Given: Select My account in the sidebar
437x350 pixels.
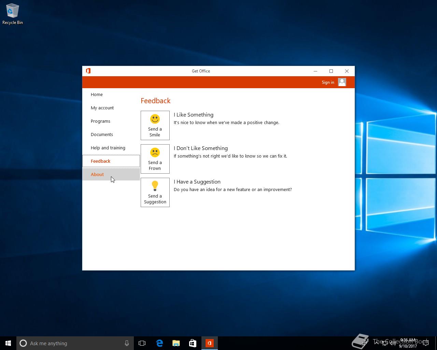Looking at the screenshot, I should (111, 108).
